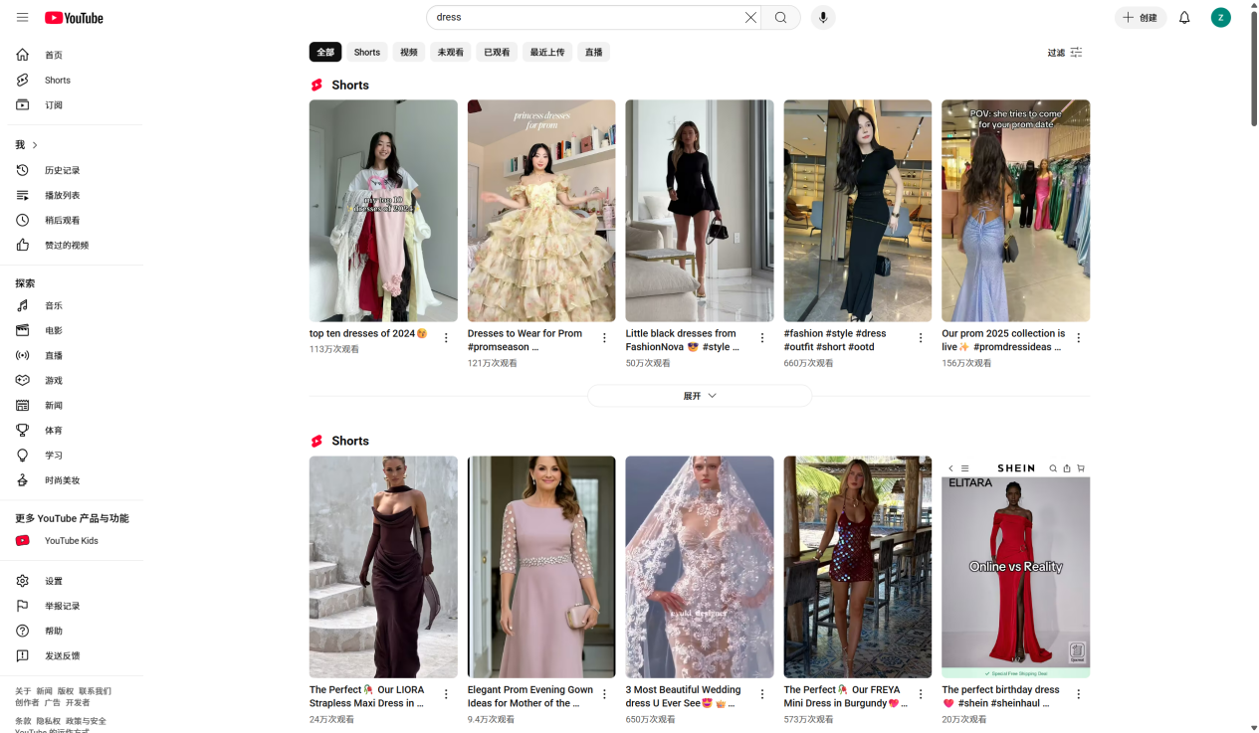Expand the 我 section chevron
Viewport: 1259px width, 733px height.
pos(35,145)
